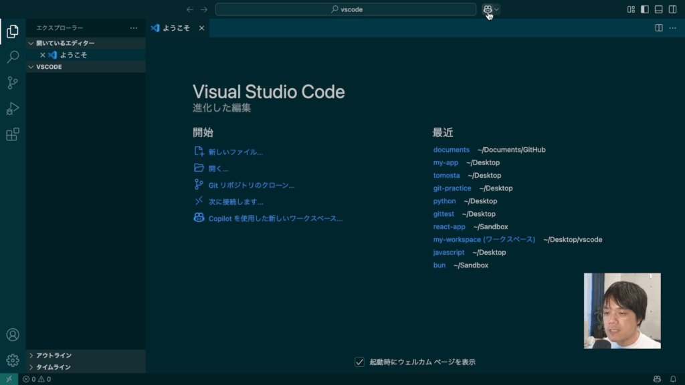
Task: Toggle the primary side bar visibility
Action: (645, 9)
